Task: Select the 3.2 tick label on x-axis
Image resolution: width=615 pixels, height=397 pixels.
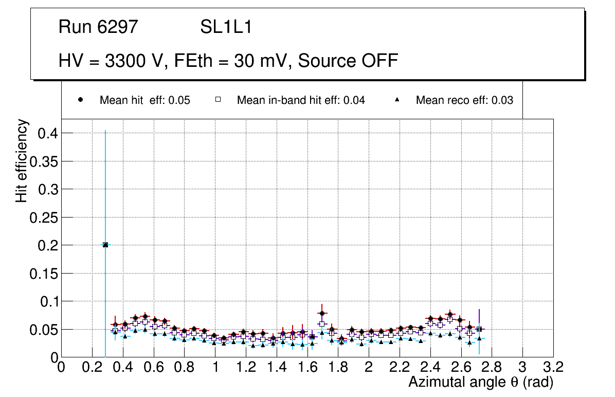Action: click(x=553, y=367)
